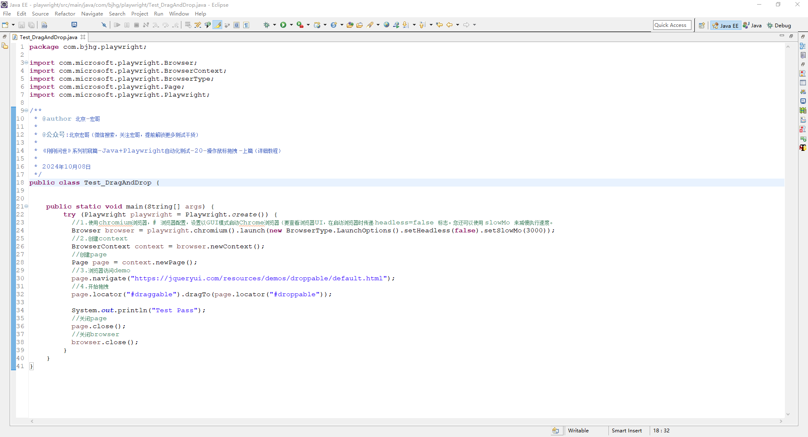Toggle Show Whitespace Characters button

click(246, 25)
